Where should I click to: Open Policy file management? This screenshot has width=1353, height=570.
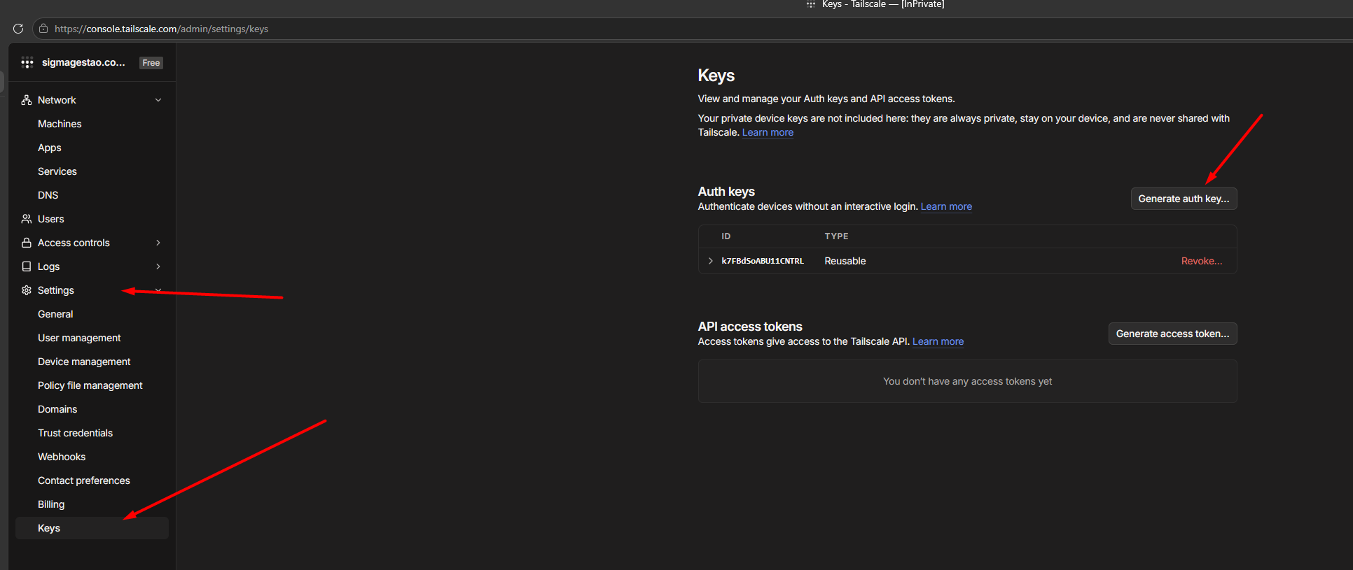pos(90,385)
